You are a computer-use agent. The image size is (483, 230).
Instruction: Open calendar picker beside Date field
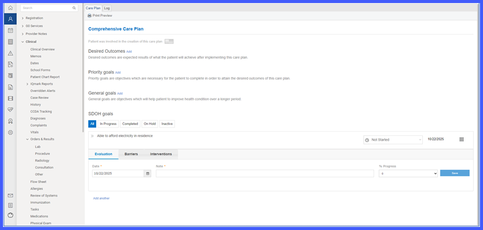(x=148, y=174)
